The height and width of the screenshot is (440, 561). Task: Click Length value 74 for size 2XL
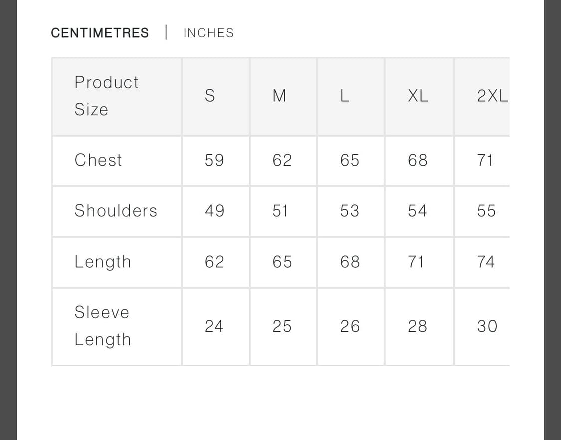(x=486, y=262)
